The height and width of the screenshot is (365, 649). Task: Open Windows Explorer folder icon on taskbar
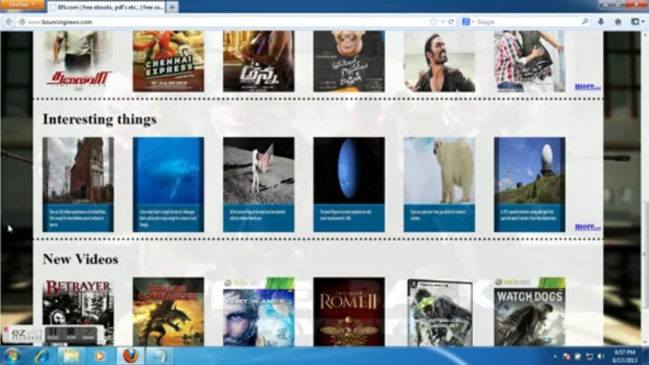pos(71,356)
